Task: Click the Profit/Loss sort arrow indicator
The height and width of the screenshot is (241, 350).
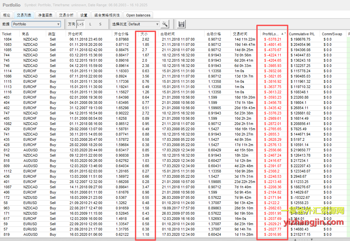Action: point(282,34)
